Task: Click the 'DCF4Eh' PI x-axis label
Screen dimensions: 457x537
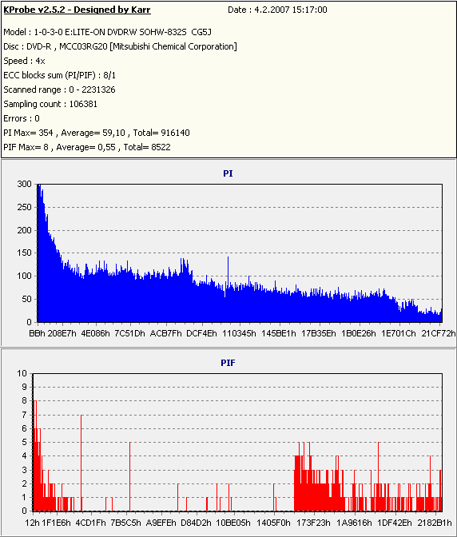Action: pos(201,333)
